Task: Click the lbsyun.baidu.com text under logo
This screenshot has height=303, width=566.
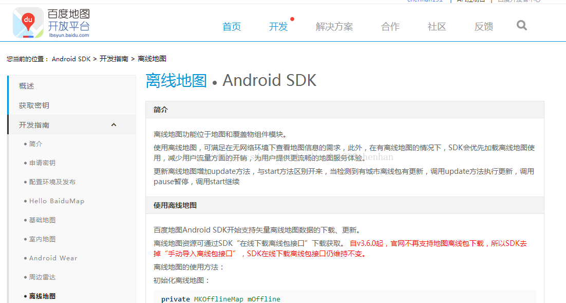Action: point(69,35)
